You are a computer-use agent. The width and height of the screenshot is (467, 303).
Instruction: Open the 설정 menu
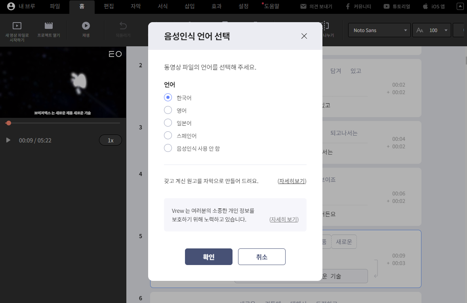(x=243, y=6)
